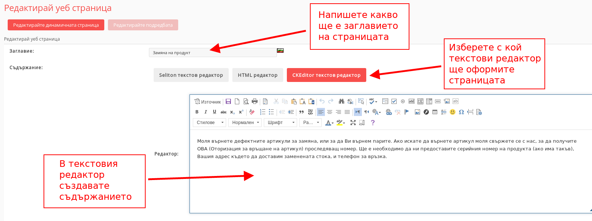Insert a smiley emoticon
This screenshot has height=221, width=592.
pyautogui.click(x=453, y=112)
